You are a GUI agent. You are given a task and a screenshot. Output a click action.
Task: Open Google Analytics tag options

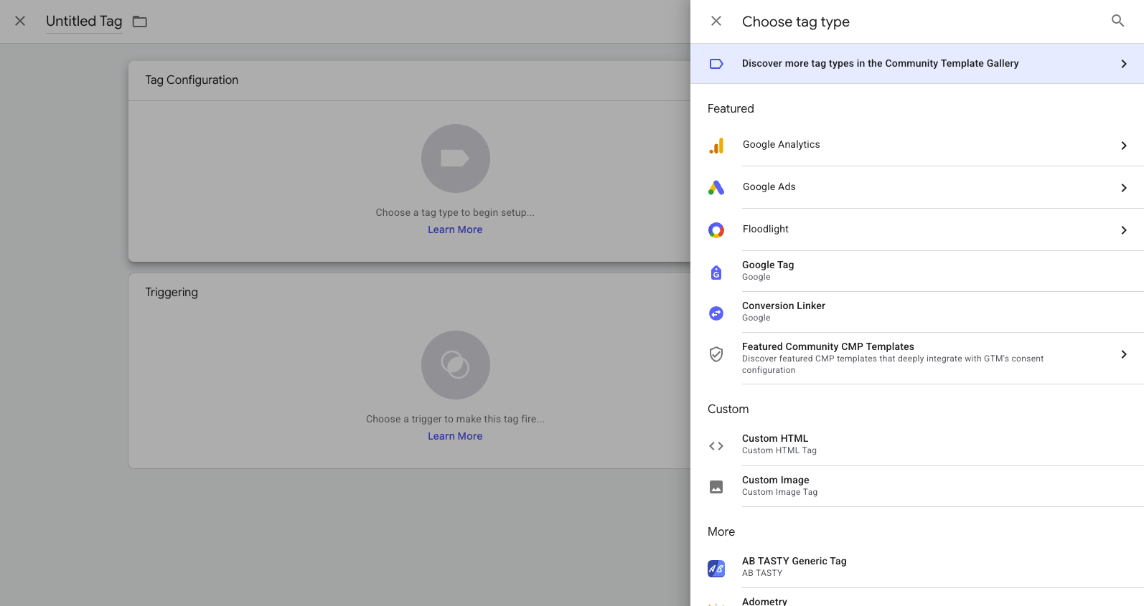tap(917, 146)
